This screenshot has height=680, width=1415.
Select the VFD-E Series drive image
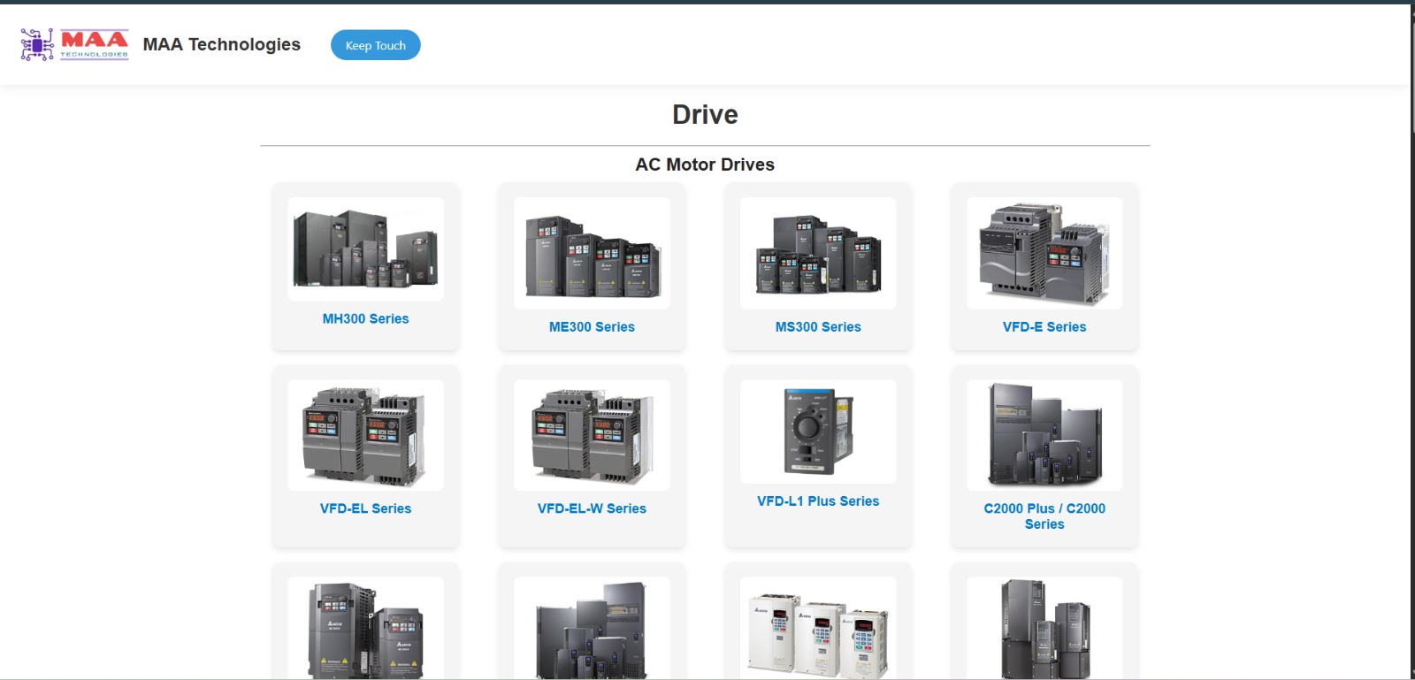(x=1044, y=253)
